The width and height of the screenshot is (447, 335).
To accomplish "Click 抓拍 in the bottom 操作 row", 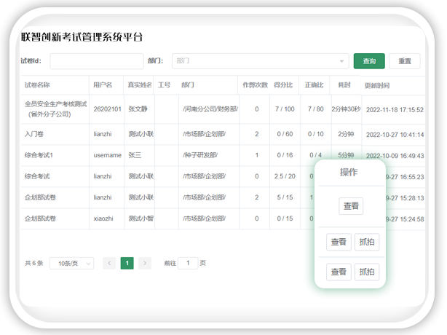I will (x=366, y=272).
